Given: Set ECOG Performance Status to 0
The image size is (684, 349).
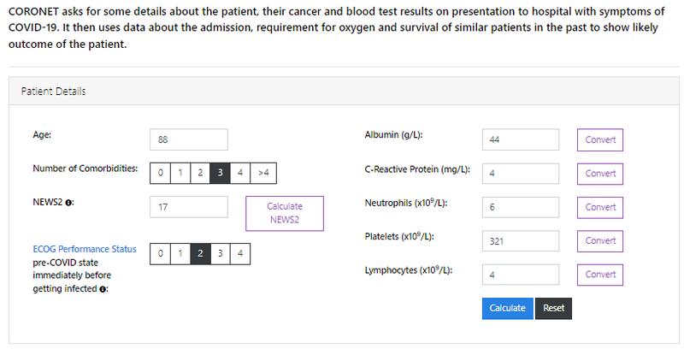Looking at the screenshot, I should point(160,254).
